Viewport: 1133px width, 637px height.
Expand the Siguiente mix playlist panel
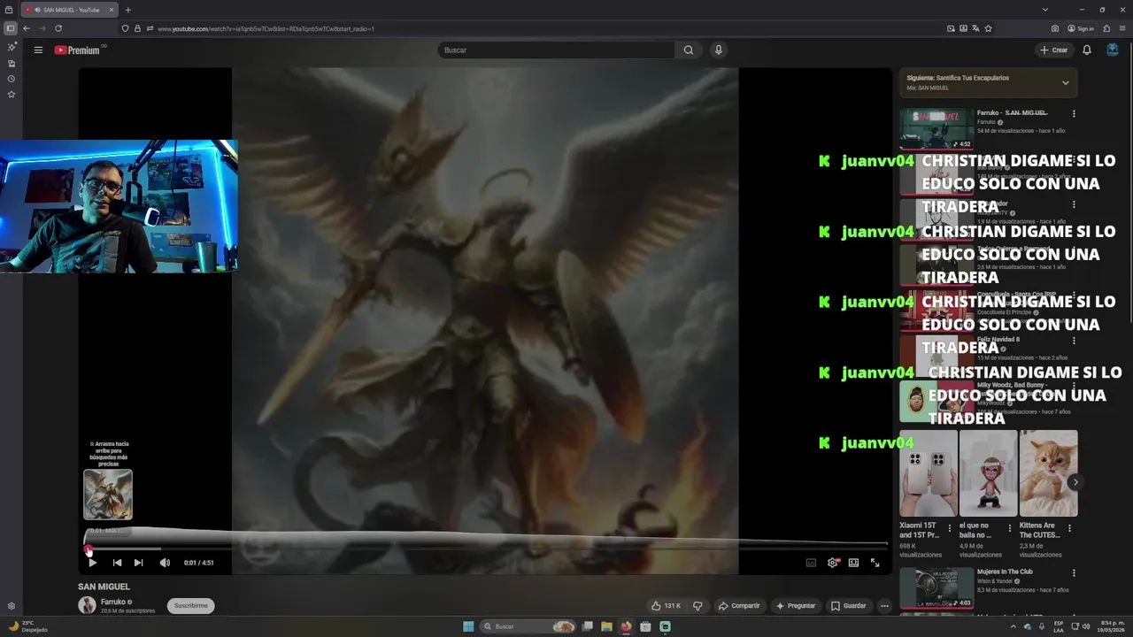[x=1065, y=82]
